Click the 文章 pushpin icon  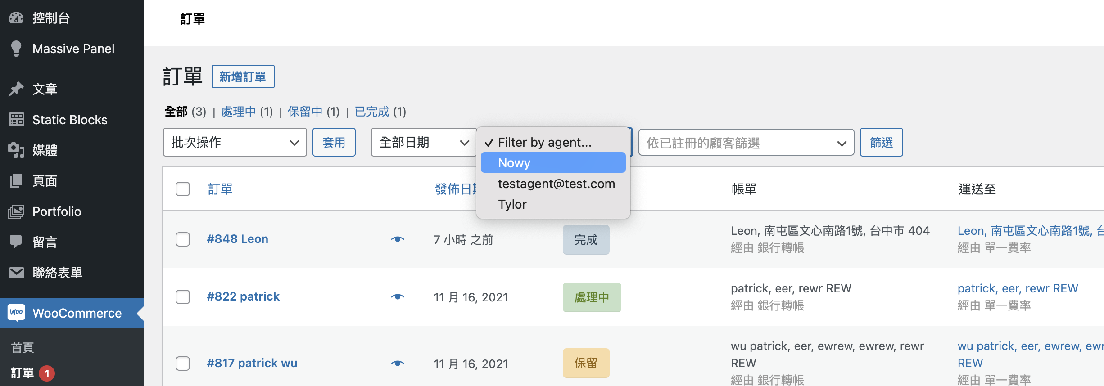click(x=16, y=89)
